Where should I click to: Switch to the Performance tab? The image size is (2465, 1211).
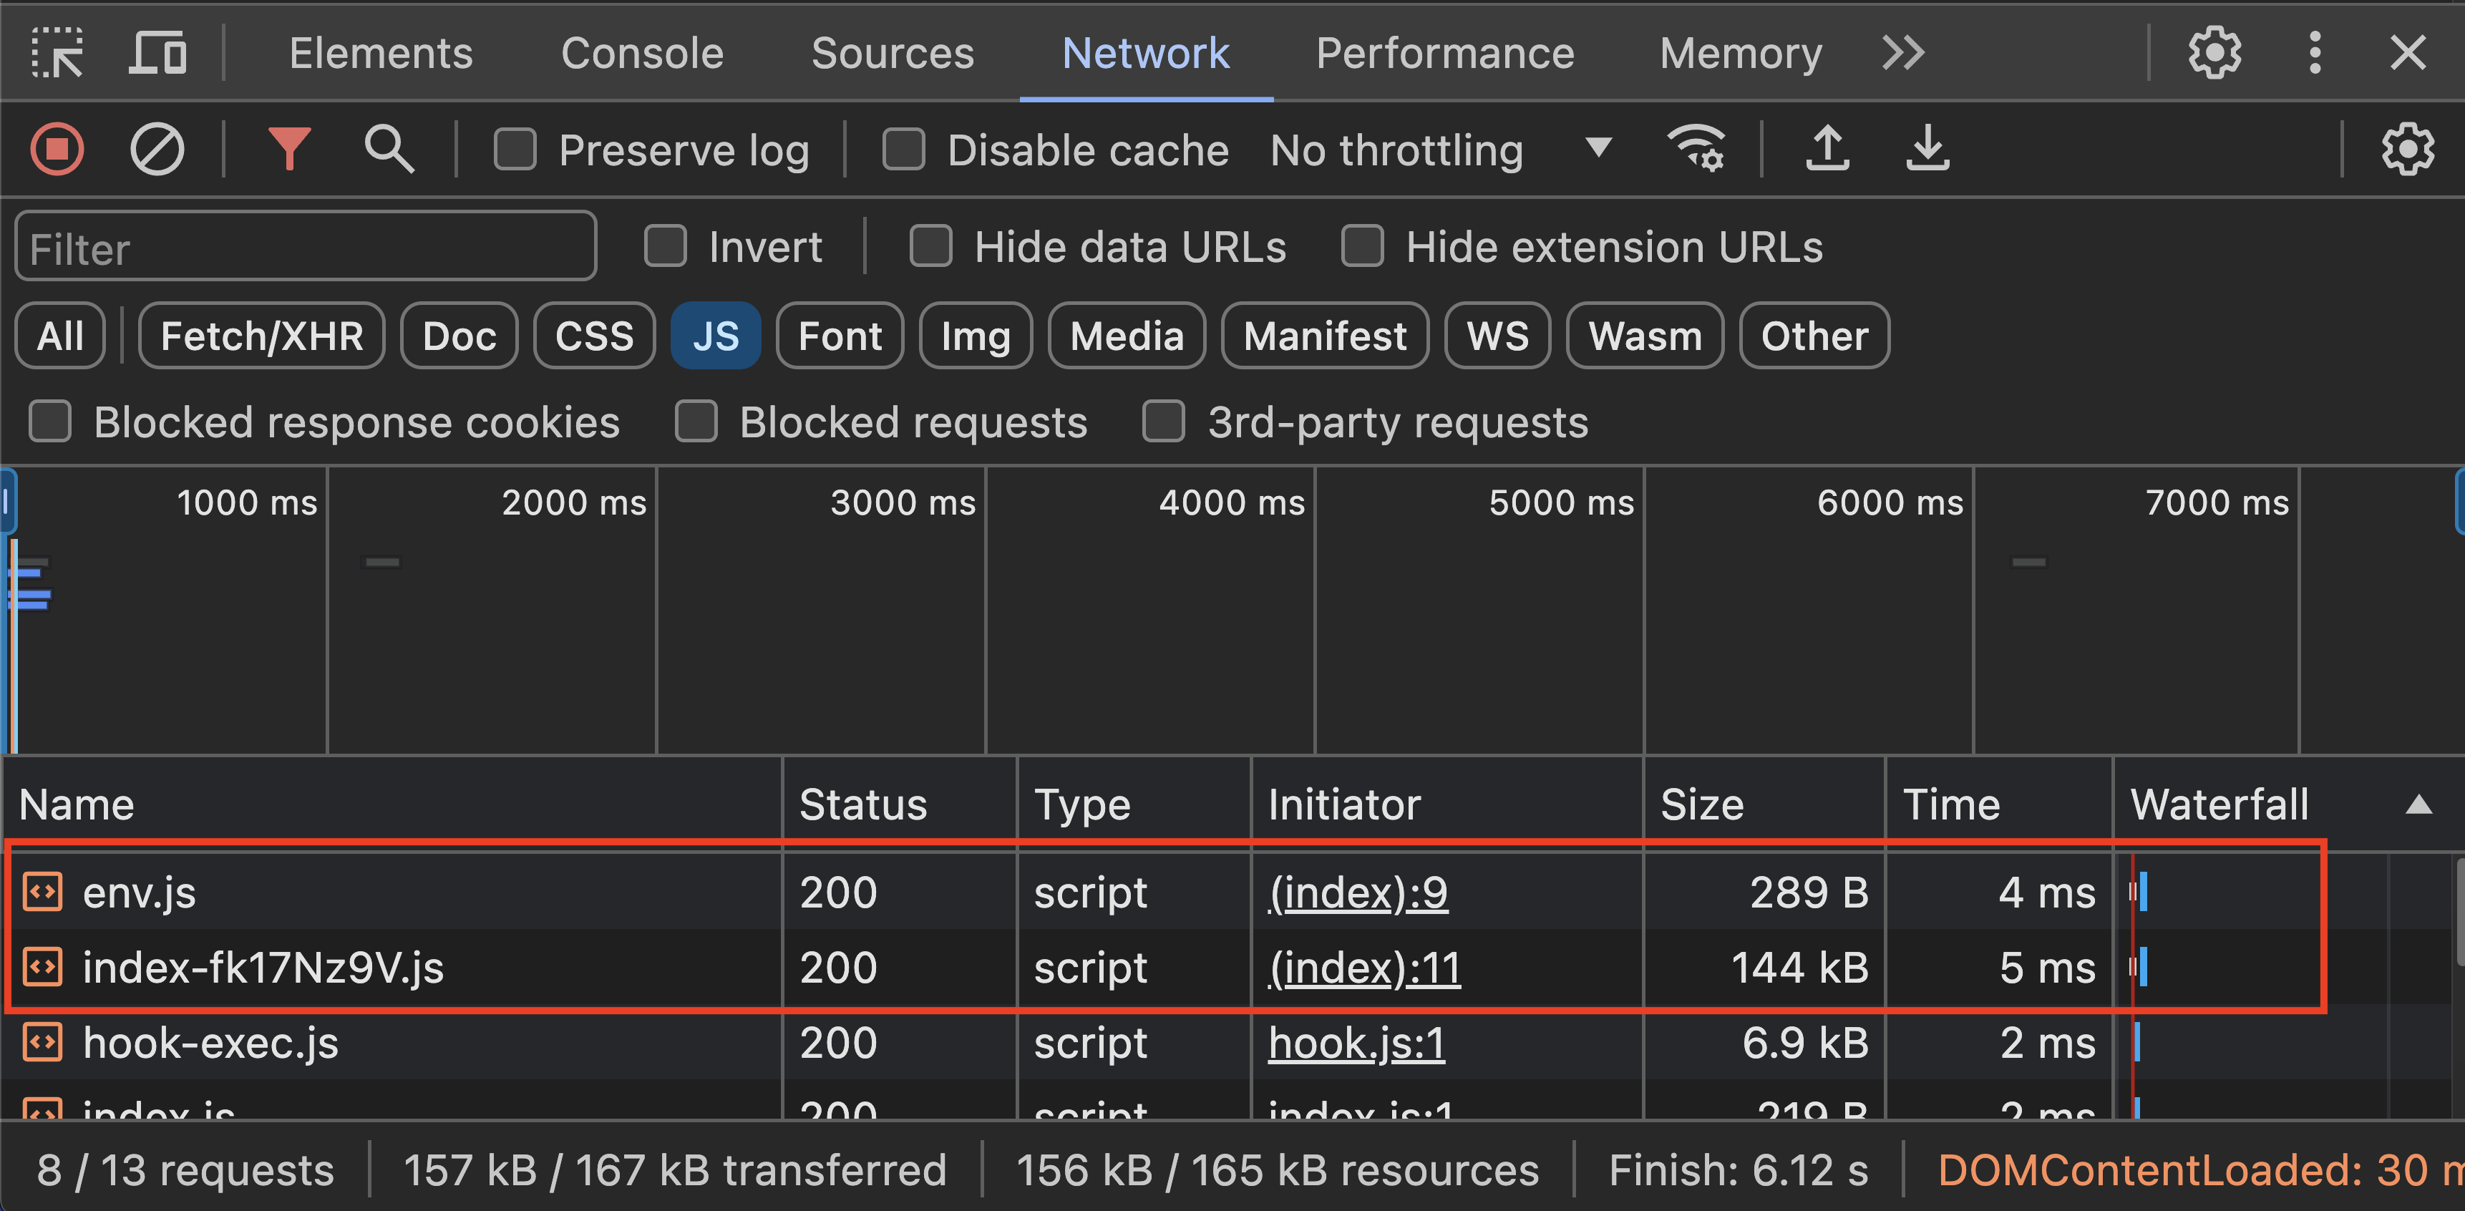(x=1445, y=53)
